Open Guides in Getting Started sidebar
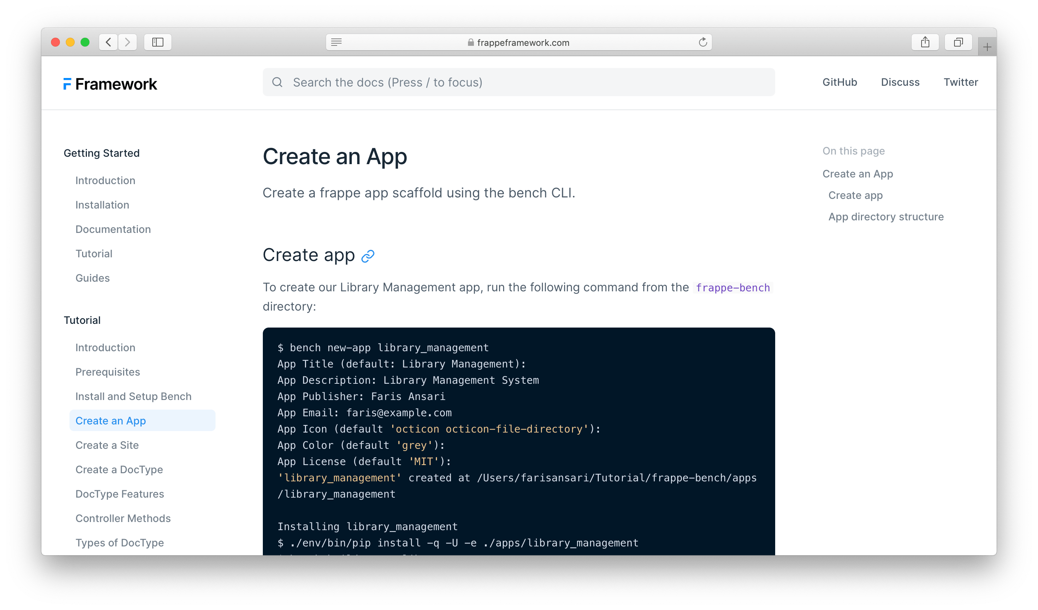1038x610 pixels. (x=92, y=278)
